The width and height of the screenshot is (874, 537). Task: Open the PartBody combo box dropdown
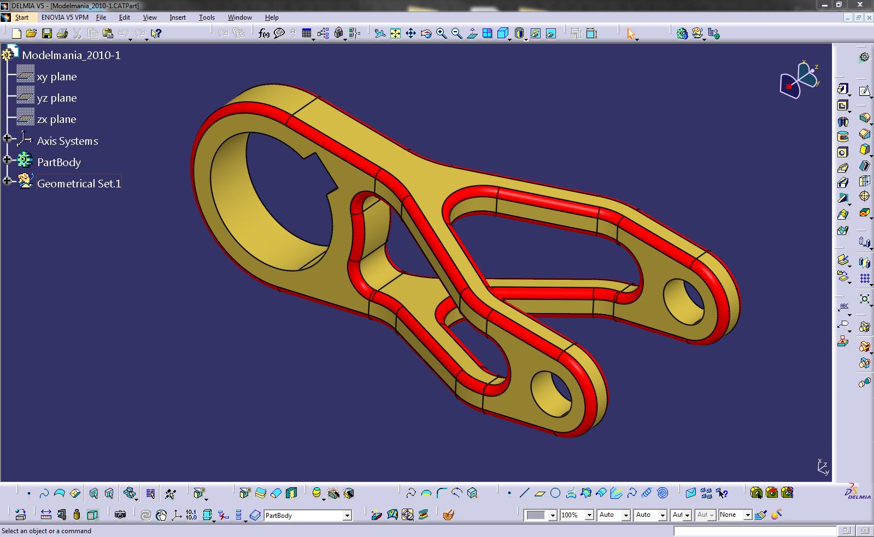click(347, 515)
